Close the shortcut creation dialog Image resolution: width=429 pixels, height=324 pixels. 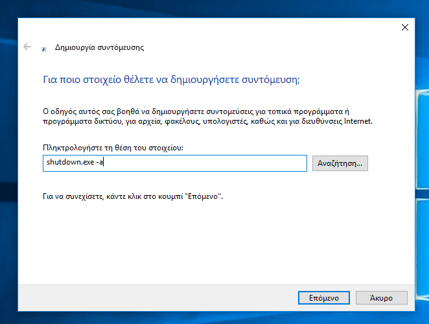(405, 27)
